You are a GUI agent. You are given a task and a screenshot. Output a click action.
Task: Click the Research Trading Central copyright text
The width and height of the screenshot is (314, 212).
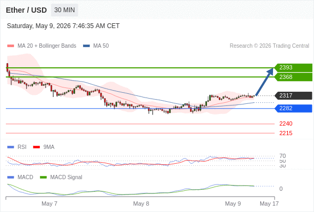pyautogui.click(x=269, y=46)
